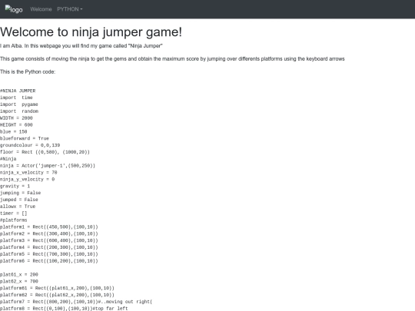Click the 'Welcome to ninja jumper game!' heading
This screenshot has width=415, height=311.
pyautogui.click(x=91, y=32)
